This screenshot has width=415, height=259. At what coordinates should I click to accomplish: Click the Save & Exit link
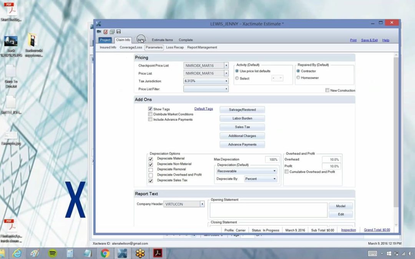click(369, 40)
